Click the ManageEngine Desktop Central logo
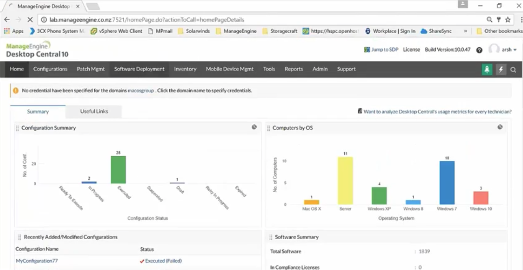This screenshot has height=270, width=523. pyautogui.click(x=37, y=50)
